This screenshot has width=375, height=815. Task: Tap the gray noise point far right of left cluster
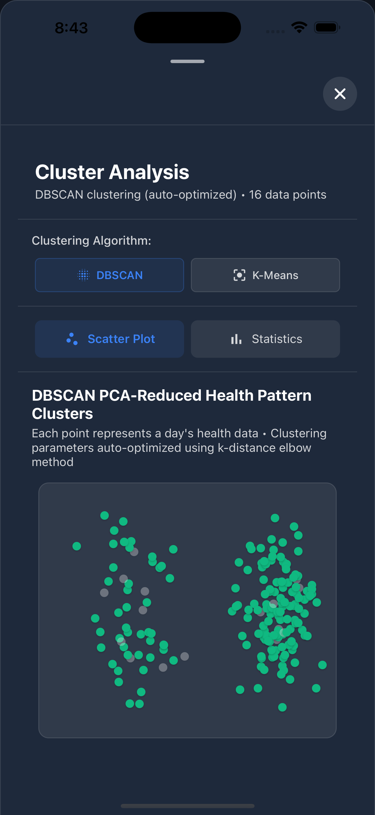click(x=185, y=656)
